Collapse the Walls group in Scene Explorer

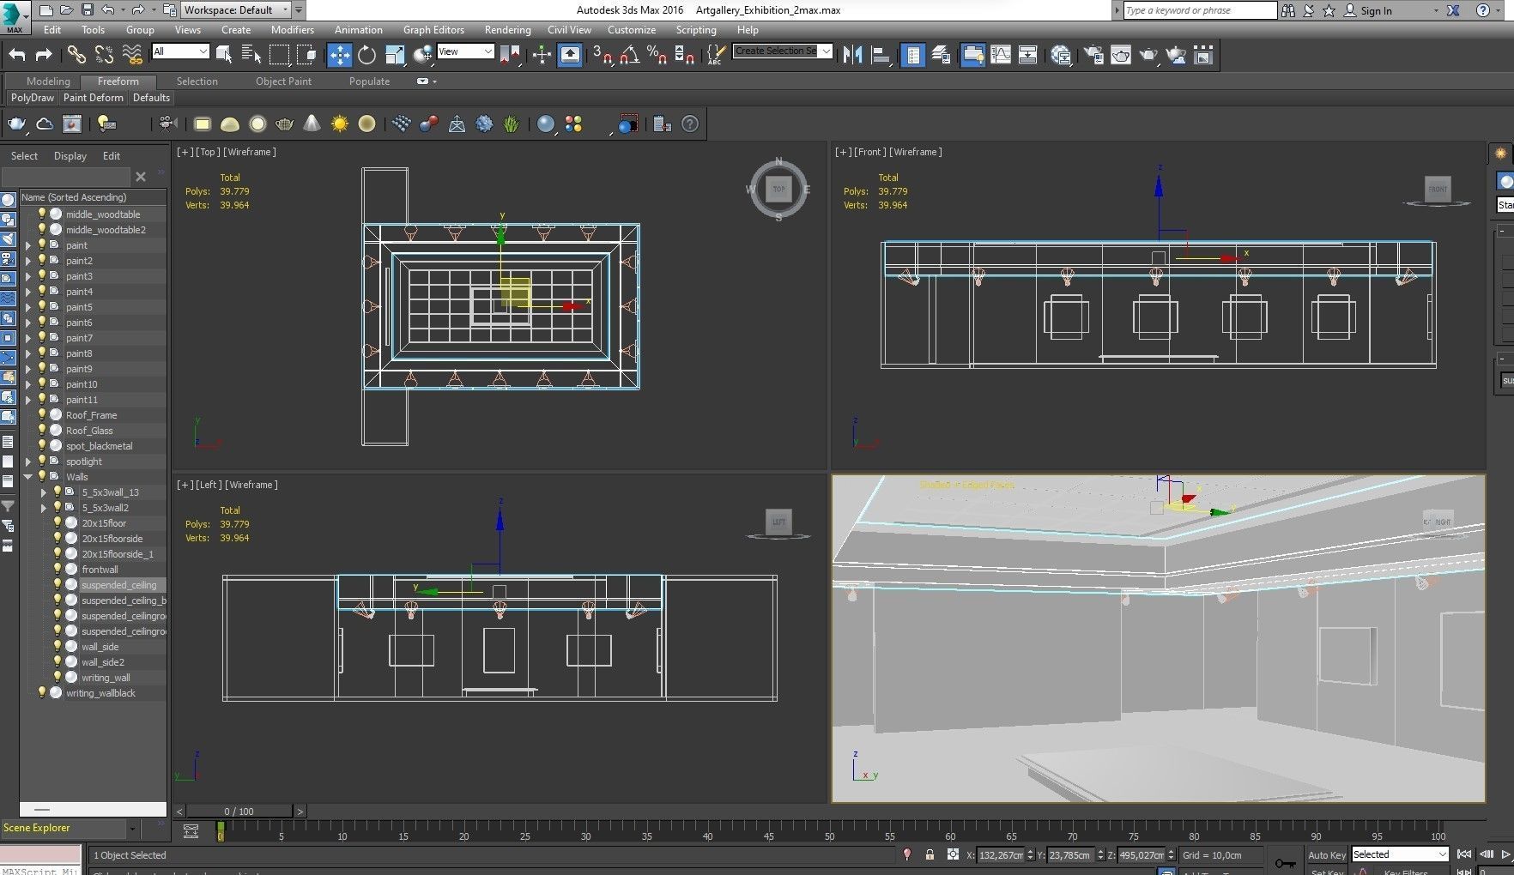point(28,476)
